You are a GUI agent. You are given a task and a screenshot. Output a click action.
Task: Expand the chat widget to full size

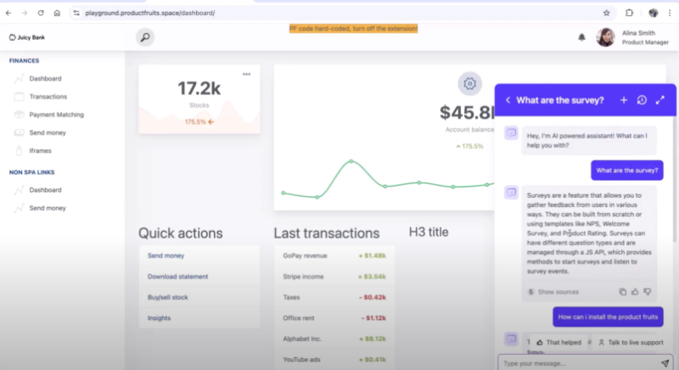tap(660, 100)
